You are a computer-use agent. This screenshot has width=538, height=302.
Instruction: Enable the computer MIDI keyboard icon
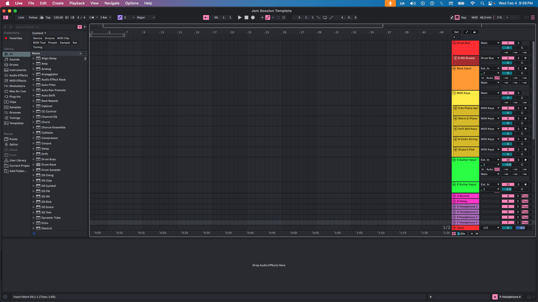458,17
